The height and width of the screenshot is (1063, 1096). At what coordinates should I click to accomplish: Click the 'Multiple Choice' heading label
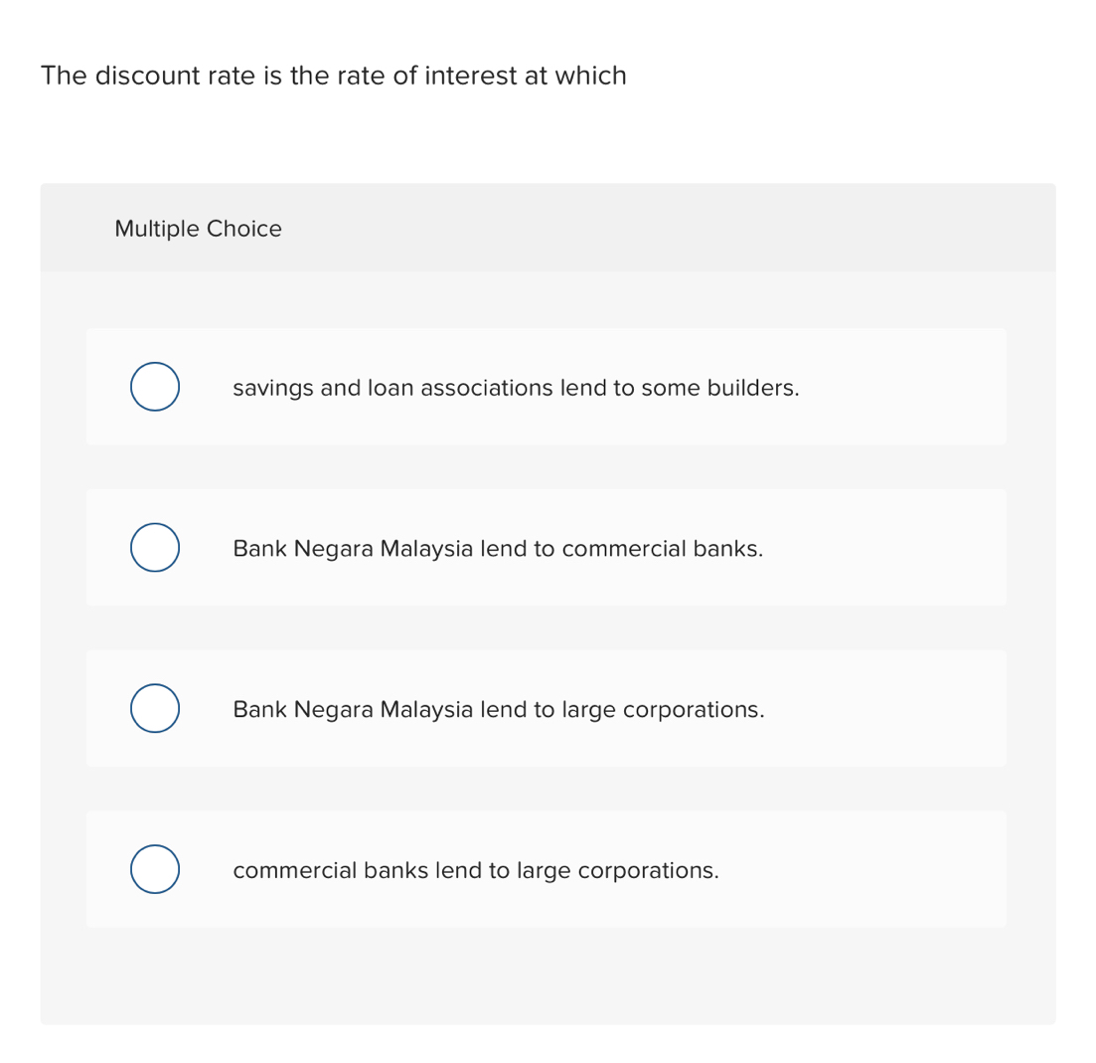click(x=198, y=229)
